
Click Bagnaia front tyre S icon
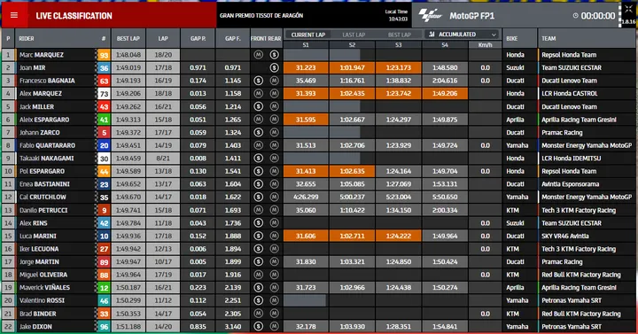258,81
